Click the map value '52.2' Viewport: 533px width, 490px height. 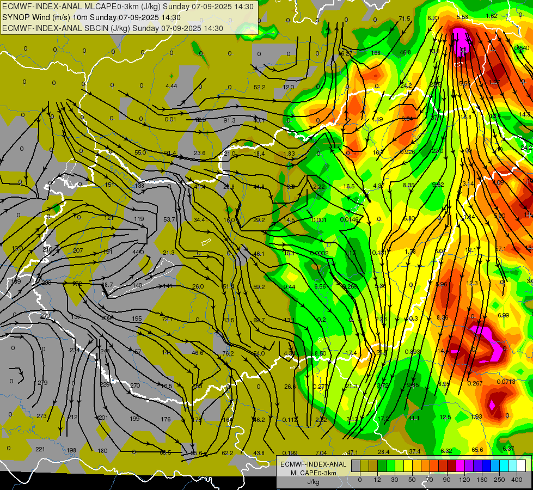coord(259,88)
